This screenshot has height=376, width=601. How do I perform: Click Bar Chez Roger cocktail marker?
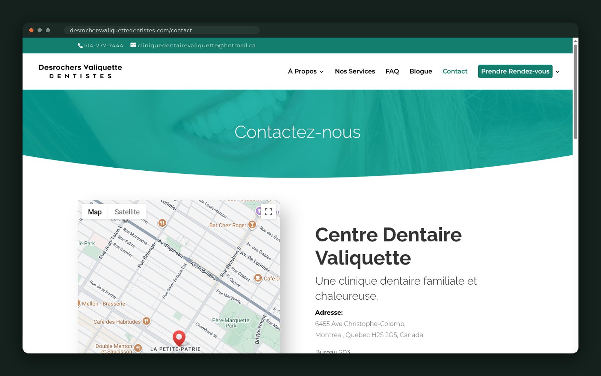(x=252, y=225)
